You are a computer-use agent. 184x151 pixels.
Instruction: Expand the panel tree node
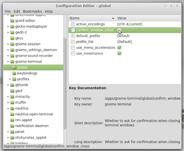click(8, 132)
